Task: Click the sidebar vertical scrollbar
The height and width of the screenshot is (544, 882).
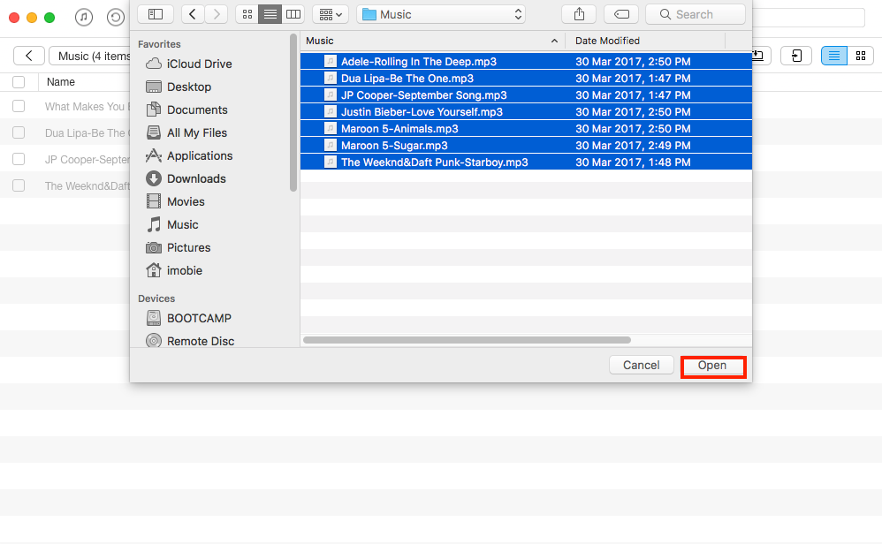Action: point(293,112)
